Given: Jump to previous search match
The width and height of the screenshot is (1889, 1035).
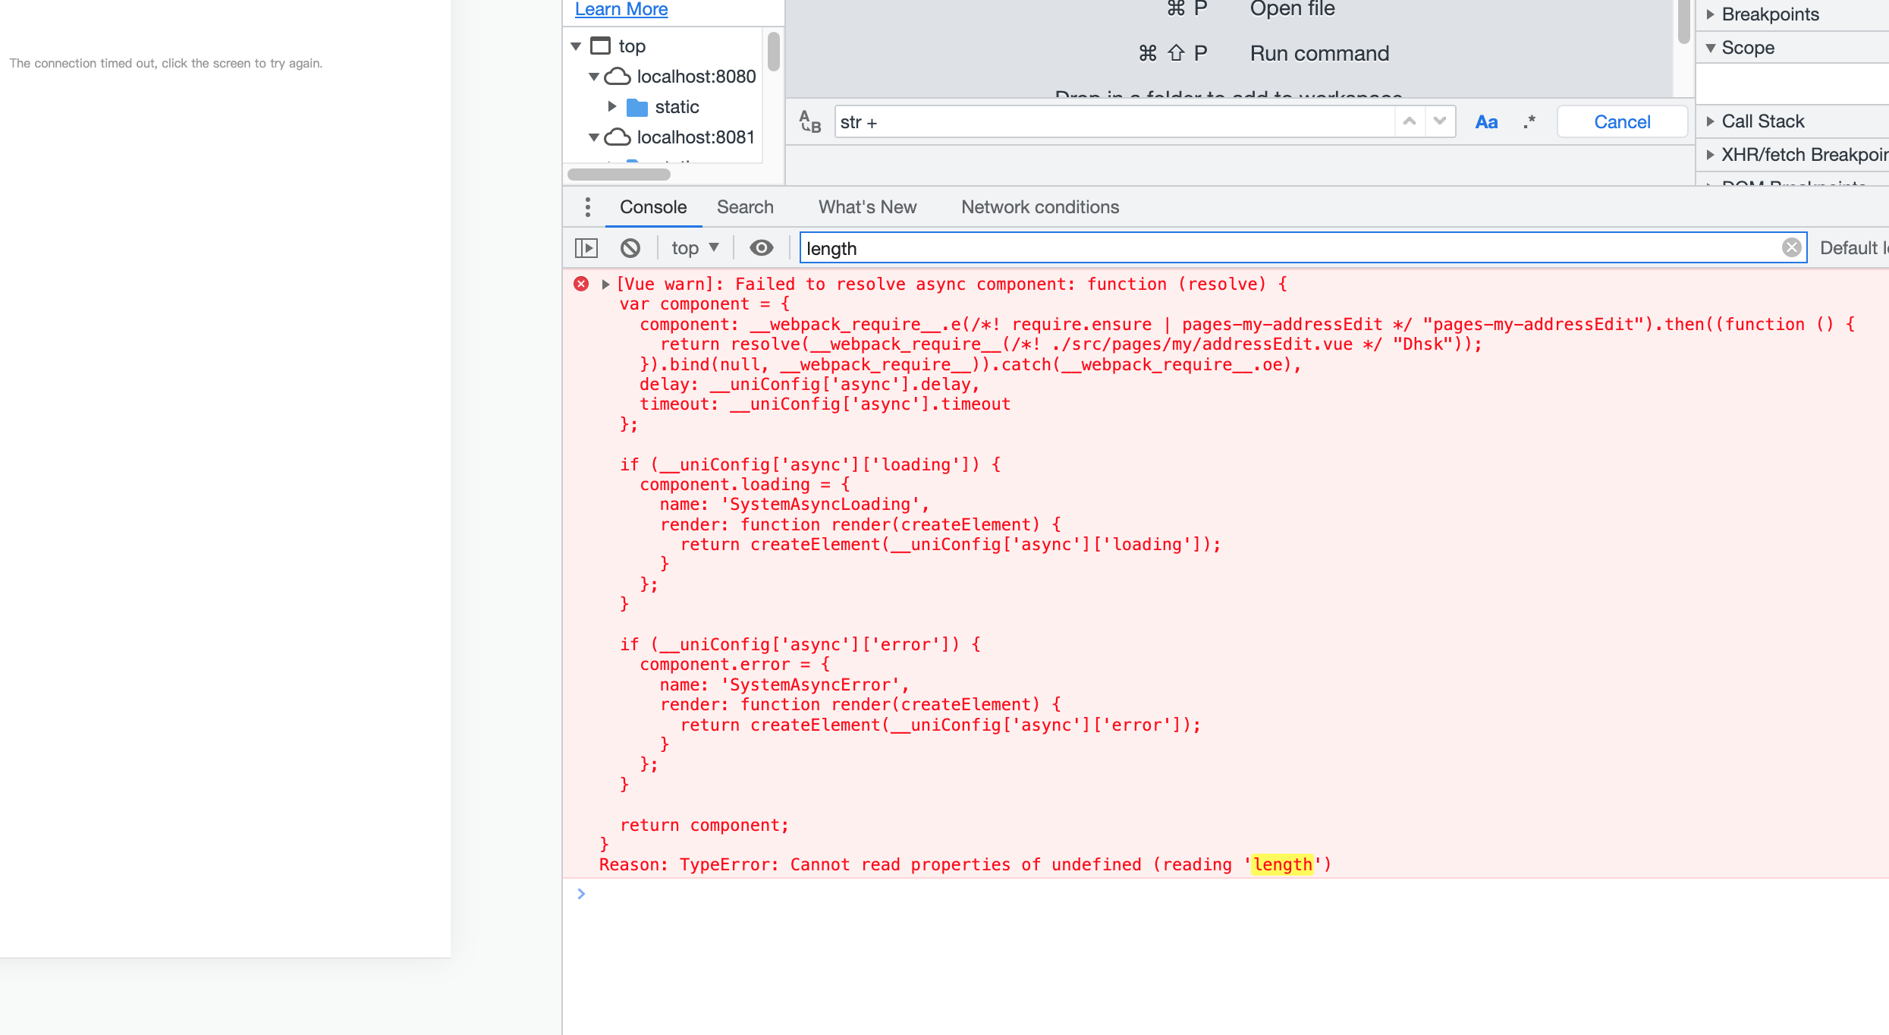Looking at the screenshot, I should pyautogui.click(x=1409, y=121).
